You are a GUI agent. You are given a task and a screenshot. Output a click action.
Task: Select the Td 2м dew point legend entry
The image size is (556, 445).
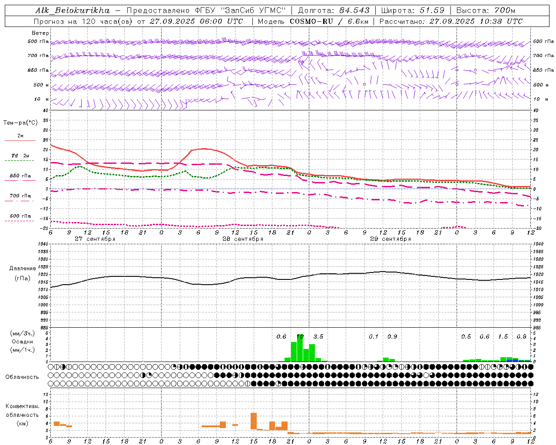tap(20, 156)
